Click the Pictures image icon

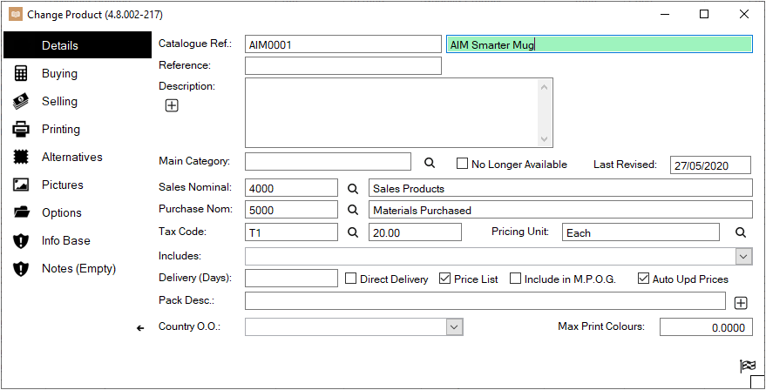(x=21, y=185)
